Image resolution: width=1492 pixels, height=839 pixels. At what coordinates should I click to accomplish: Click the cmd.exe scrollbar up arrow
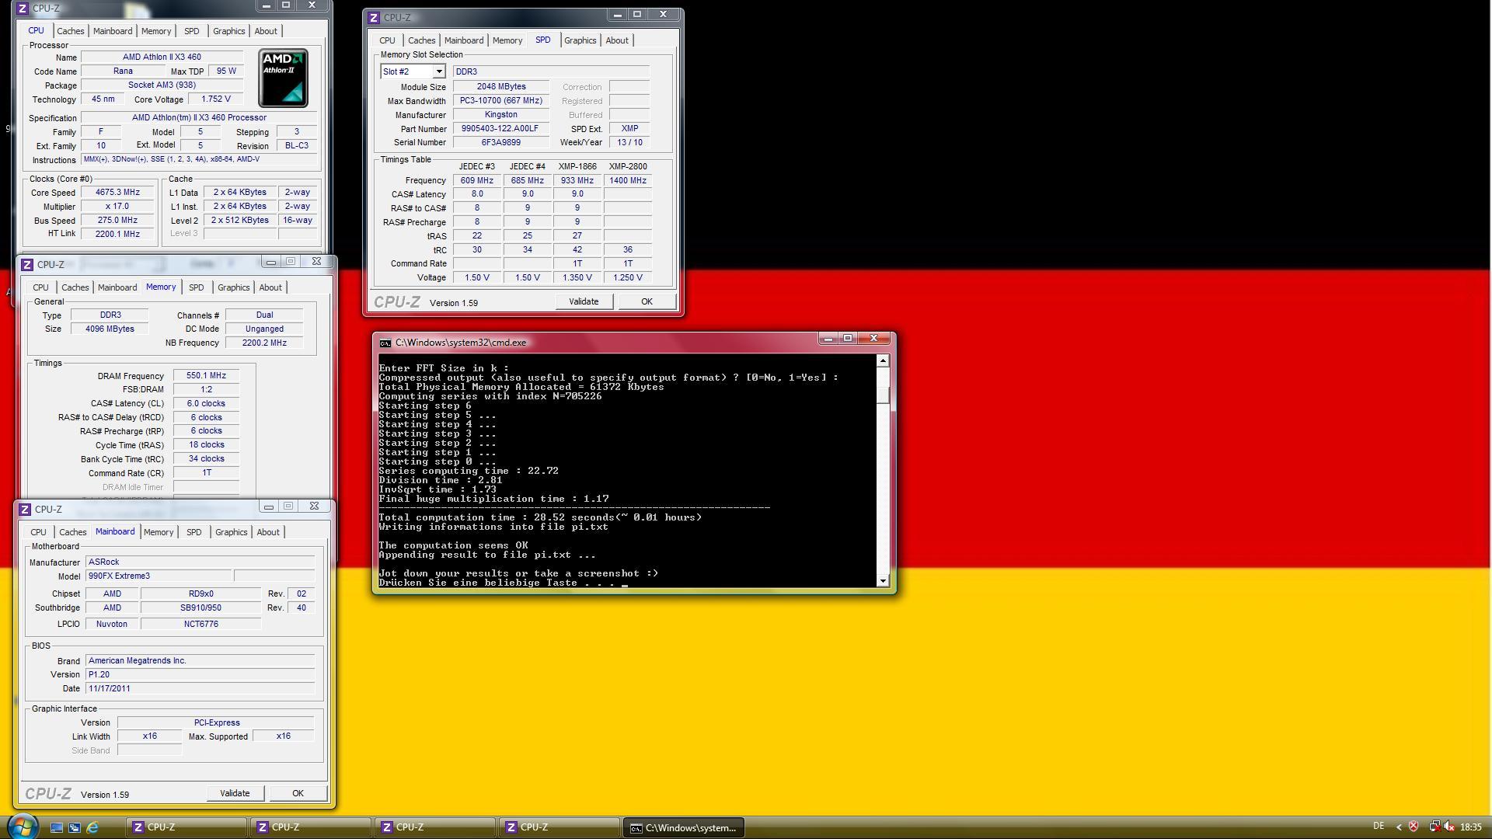(x=883, y=361)
